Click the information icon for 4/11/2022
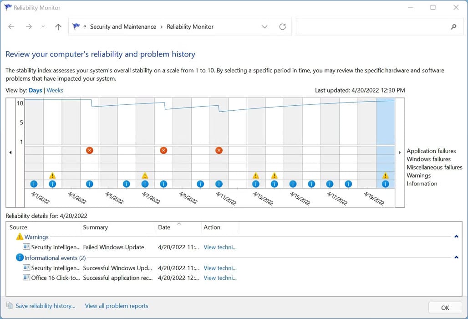 (x=219, y=184)
